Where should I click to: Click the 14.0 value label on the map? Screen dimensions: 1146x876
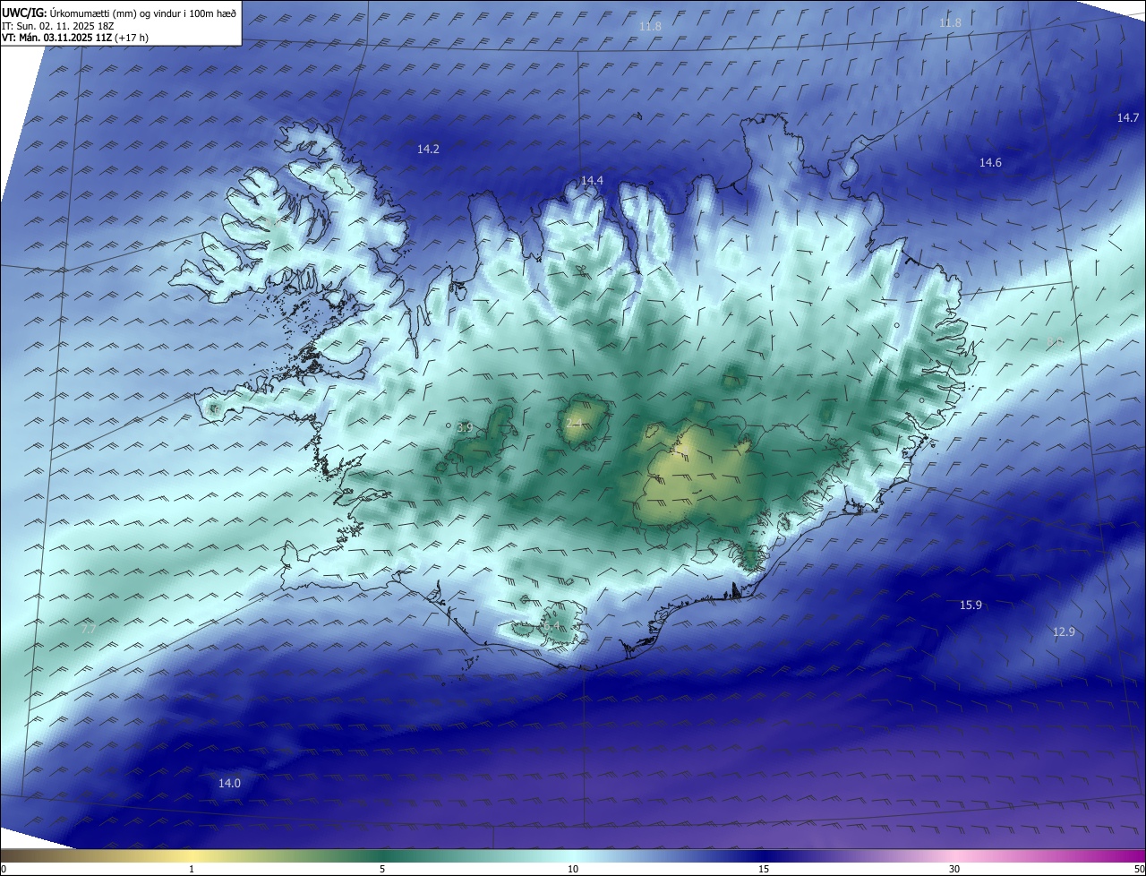click(229, 783)
